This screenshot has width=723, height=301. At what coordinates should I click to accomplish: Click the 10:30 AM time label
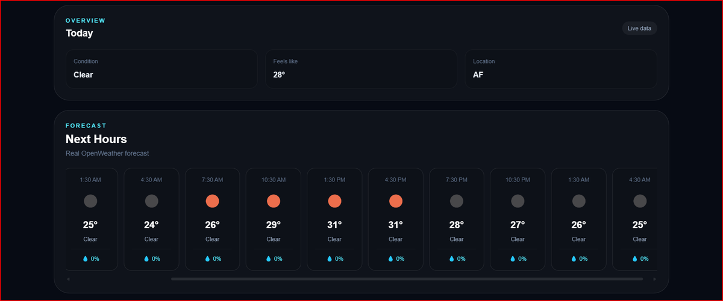(274, 180)
